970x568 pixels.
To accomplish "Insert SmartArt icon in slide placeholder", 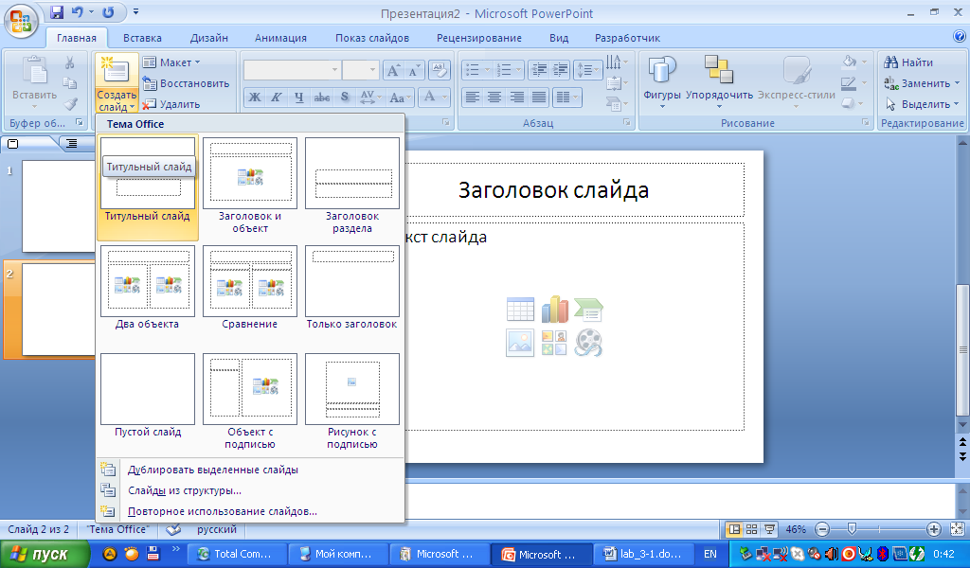I will 588,309.
